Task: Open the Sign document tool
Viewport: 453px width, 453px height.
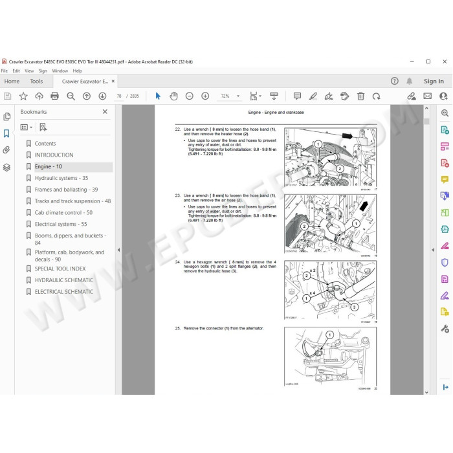Action: click(x=329, y=96)
